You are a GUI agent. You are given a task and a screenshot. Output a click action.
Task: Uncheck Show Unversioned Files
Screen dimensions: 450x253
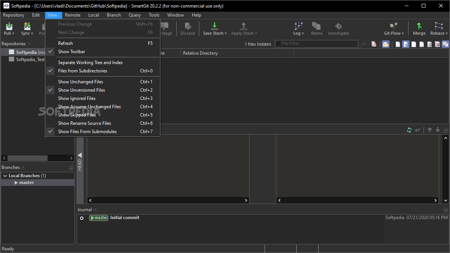(102, 90)
